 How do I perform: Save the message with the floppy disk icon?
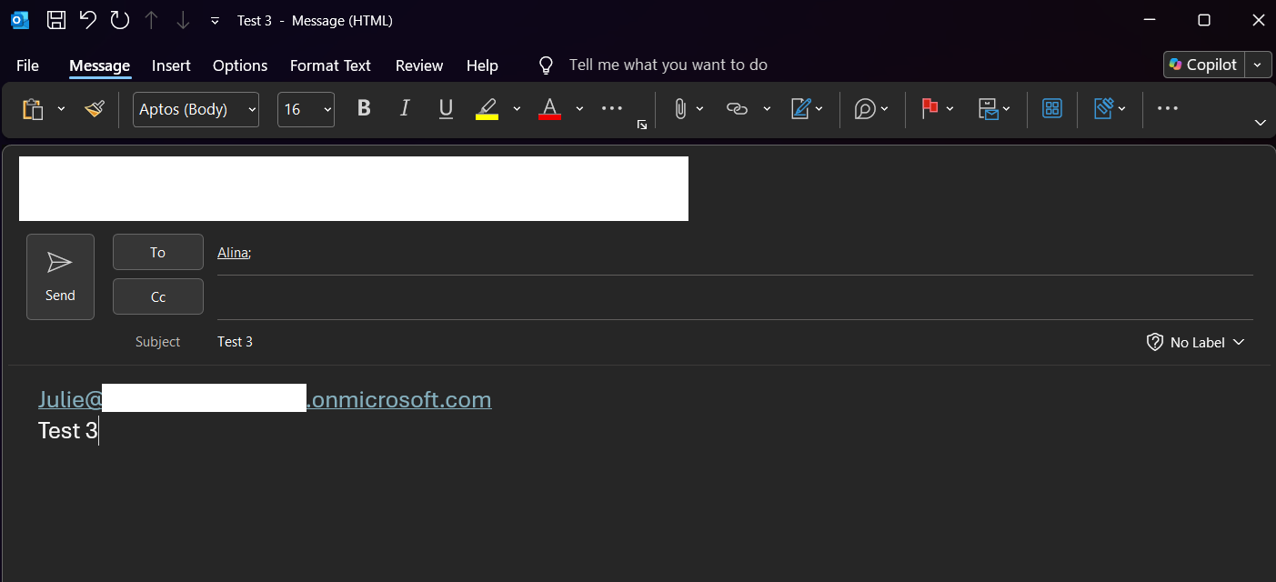click(x=56, y=20)
